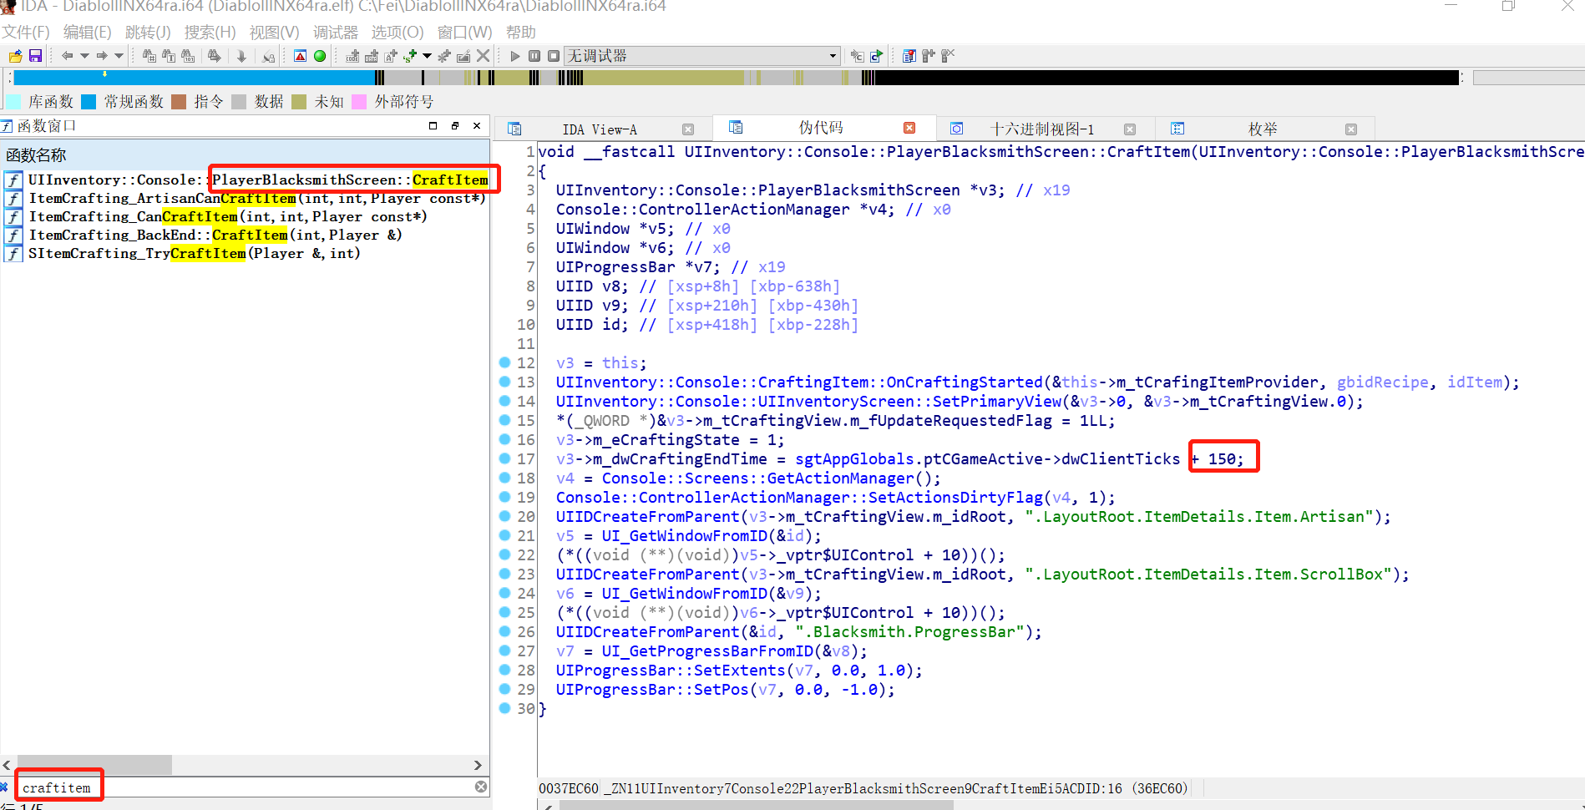1585x810 pixels.
Task: Click the 常规函数 blue color swatch
Action: tap(89, 102)
